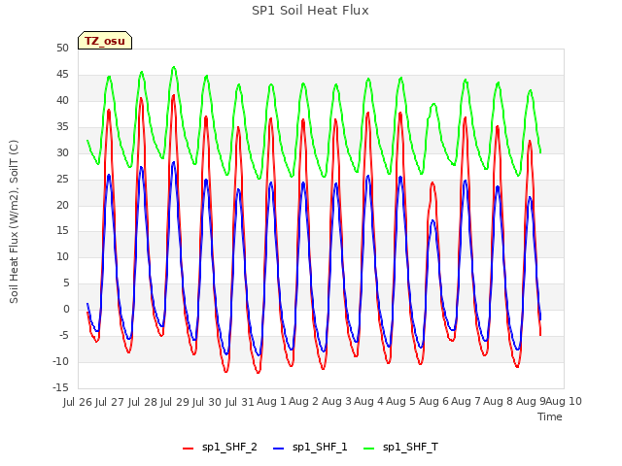The width and height of the screenshot is (622, 466).
Task: Click the Jul 31 x-axis tick label
Action: (240, 402)
